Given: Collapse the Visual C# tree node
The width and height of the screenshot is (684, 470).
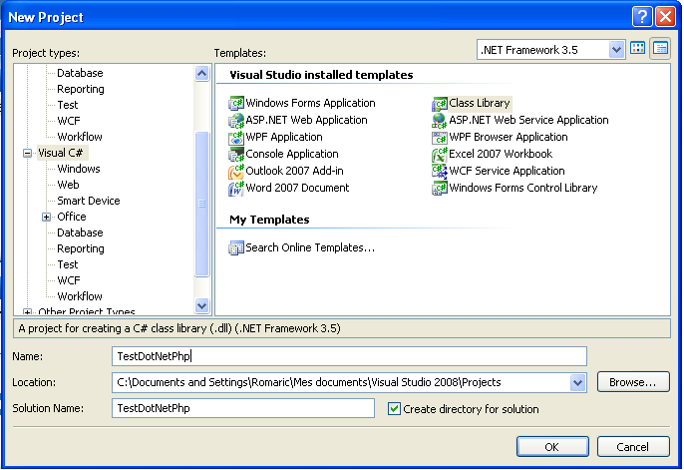Looking at the screenshot, I should 27,154.
